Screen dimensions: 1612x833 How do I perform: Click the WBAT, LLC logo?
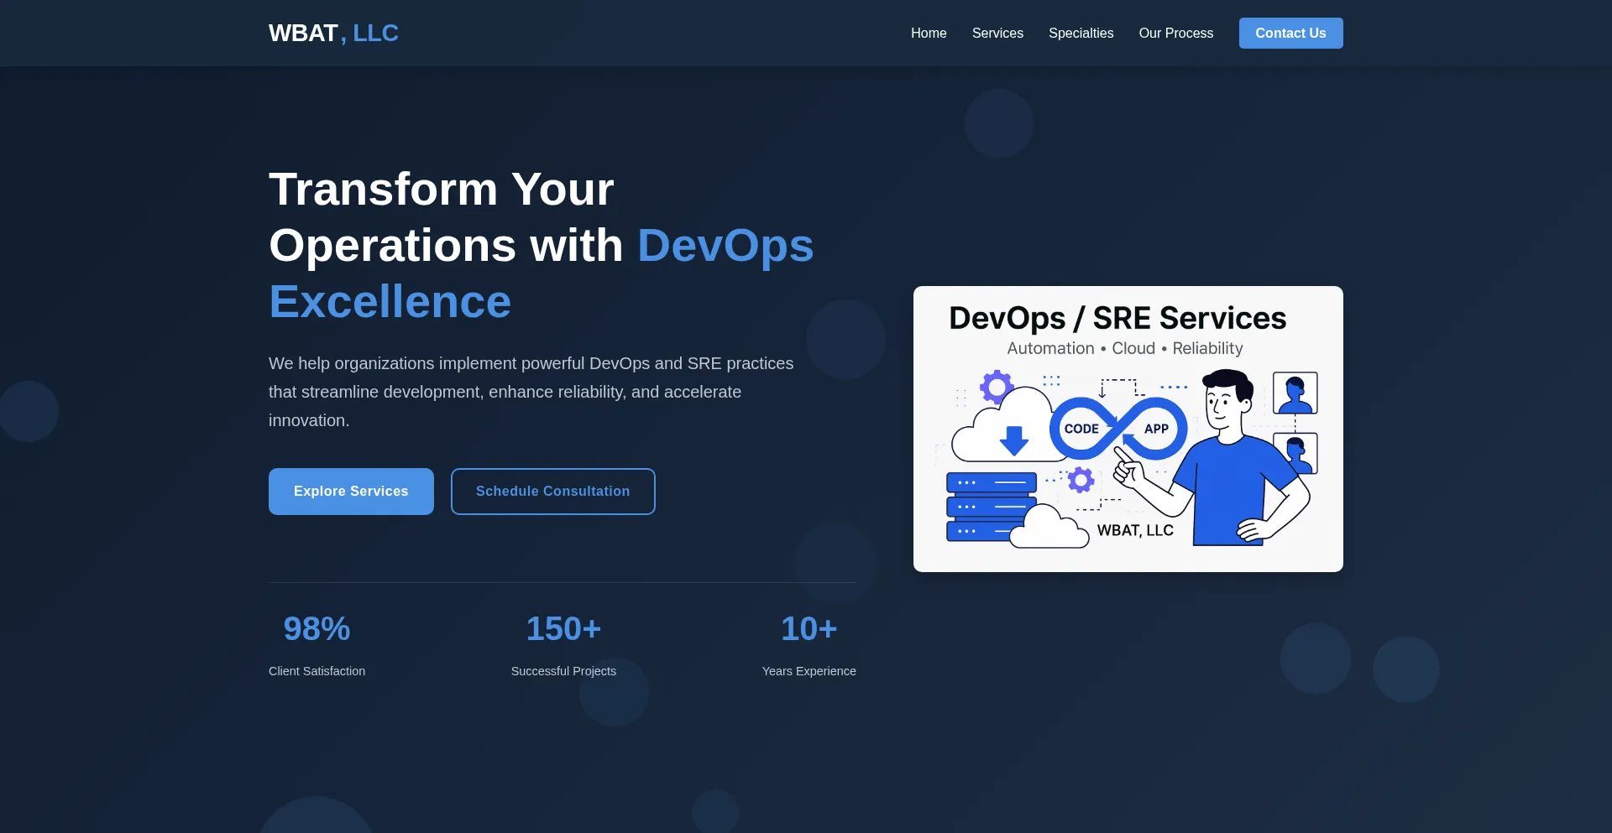point(333,33)
